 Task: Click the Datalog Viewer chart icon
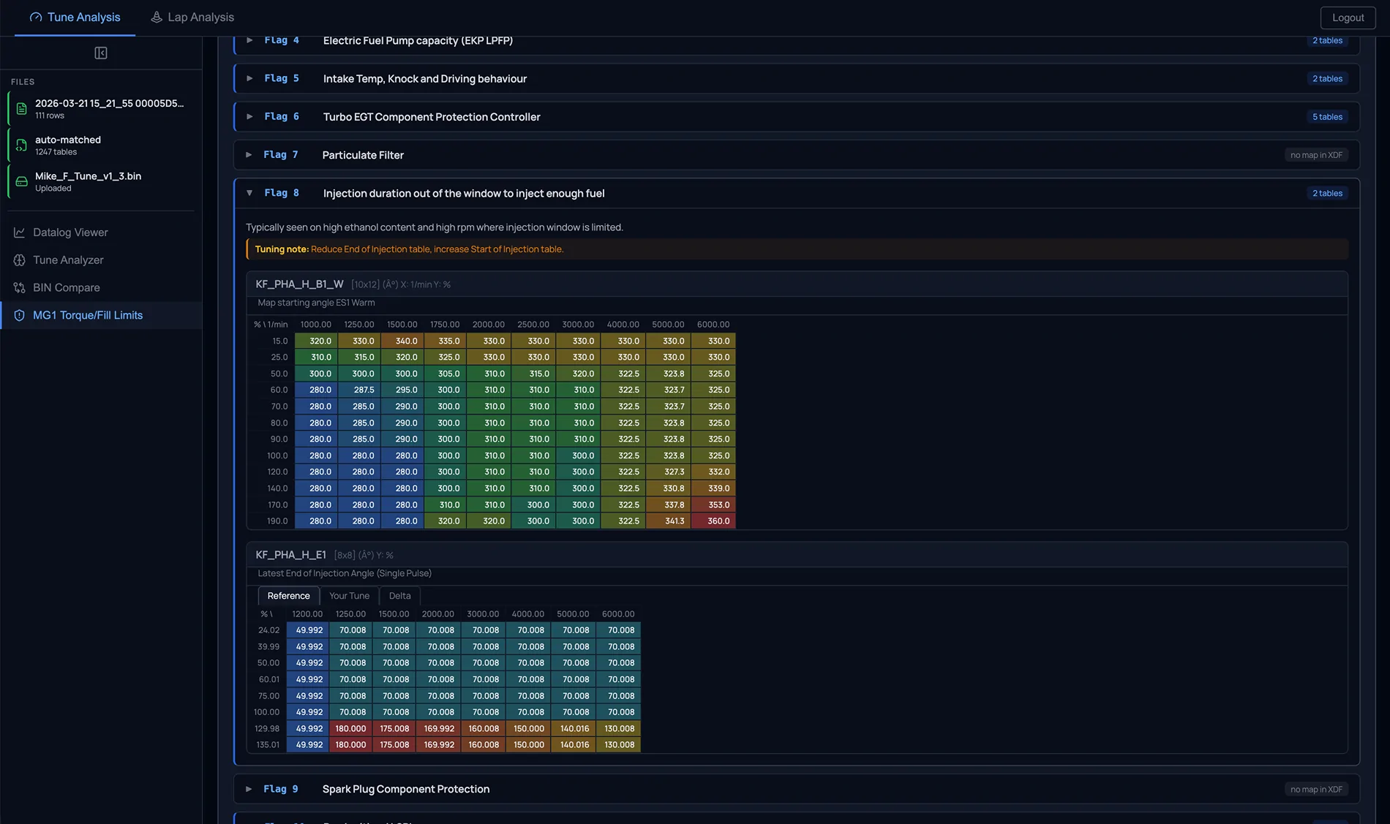tap(20, 233)
